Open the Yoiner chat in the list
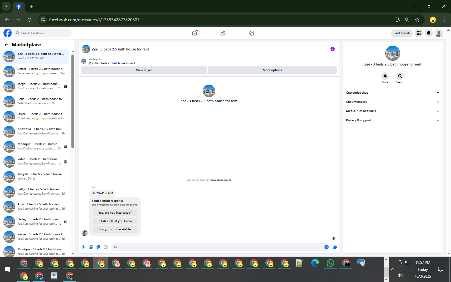The width and height of the screenshot is (451, 282). 35,237
